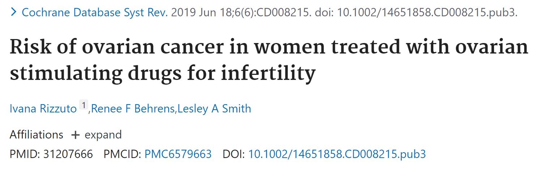
Task: Click the PMID label
Action: coord(24,154)
